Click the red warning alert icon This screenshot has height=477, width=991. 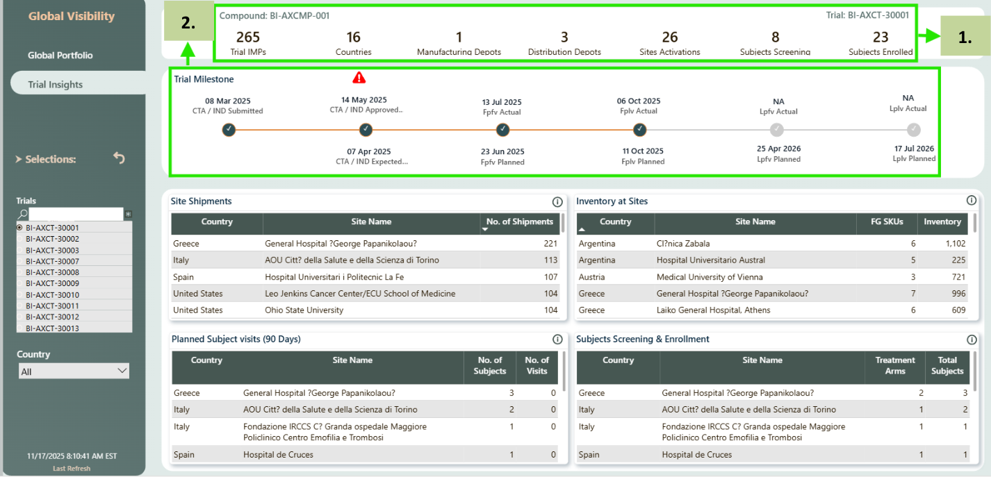pos(359,77)
